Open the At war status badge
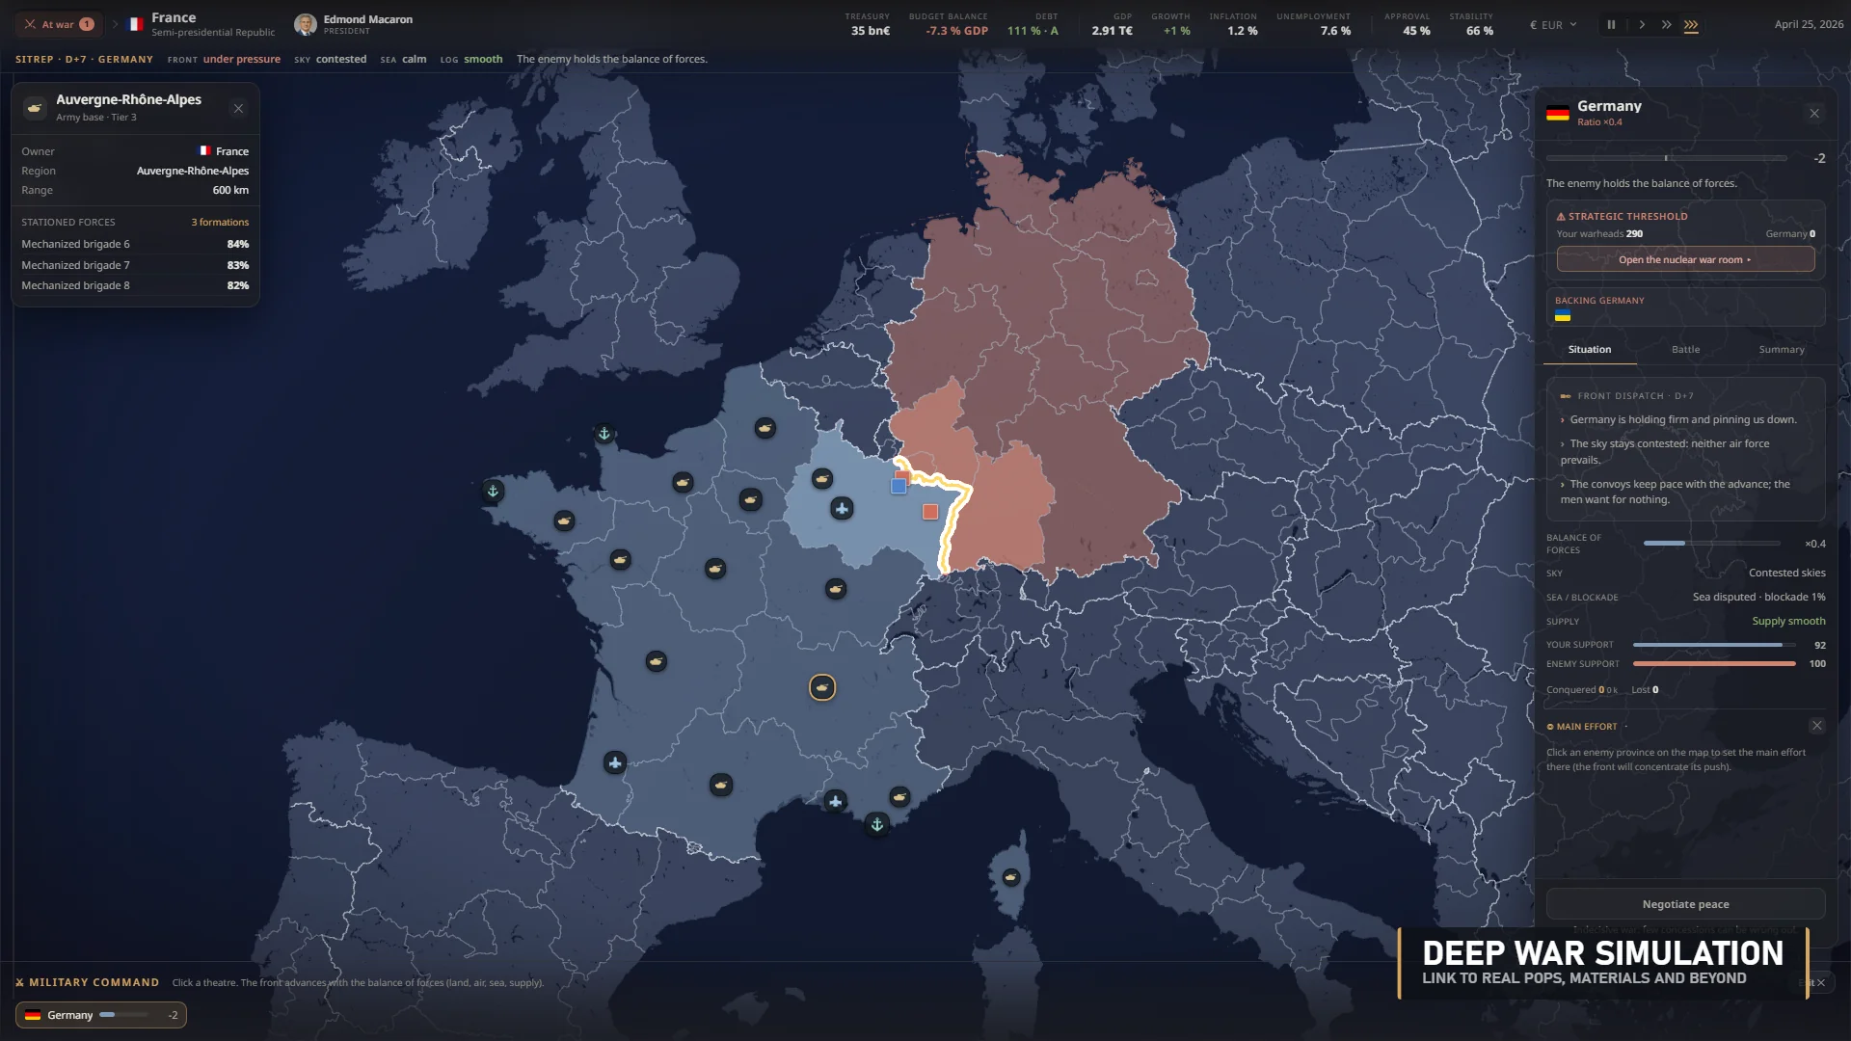Screen dimensions: 1851x1041 coord(60,24)
